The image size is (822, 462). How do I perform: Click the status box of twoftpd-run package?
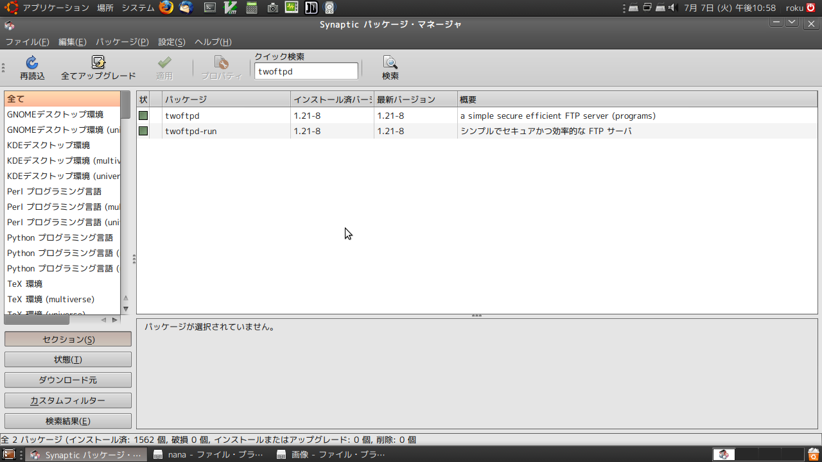(x=143, y=131)
